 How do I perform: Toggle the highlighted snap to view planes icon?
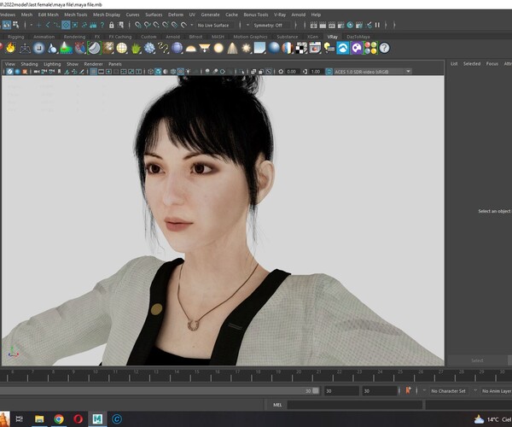pos(66,25)
